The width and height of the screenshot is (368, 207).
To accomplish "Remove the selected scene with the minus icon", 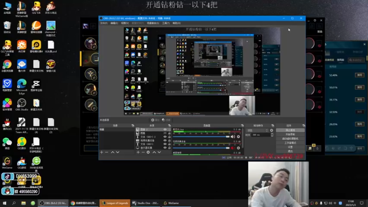I will 107,152.
